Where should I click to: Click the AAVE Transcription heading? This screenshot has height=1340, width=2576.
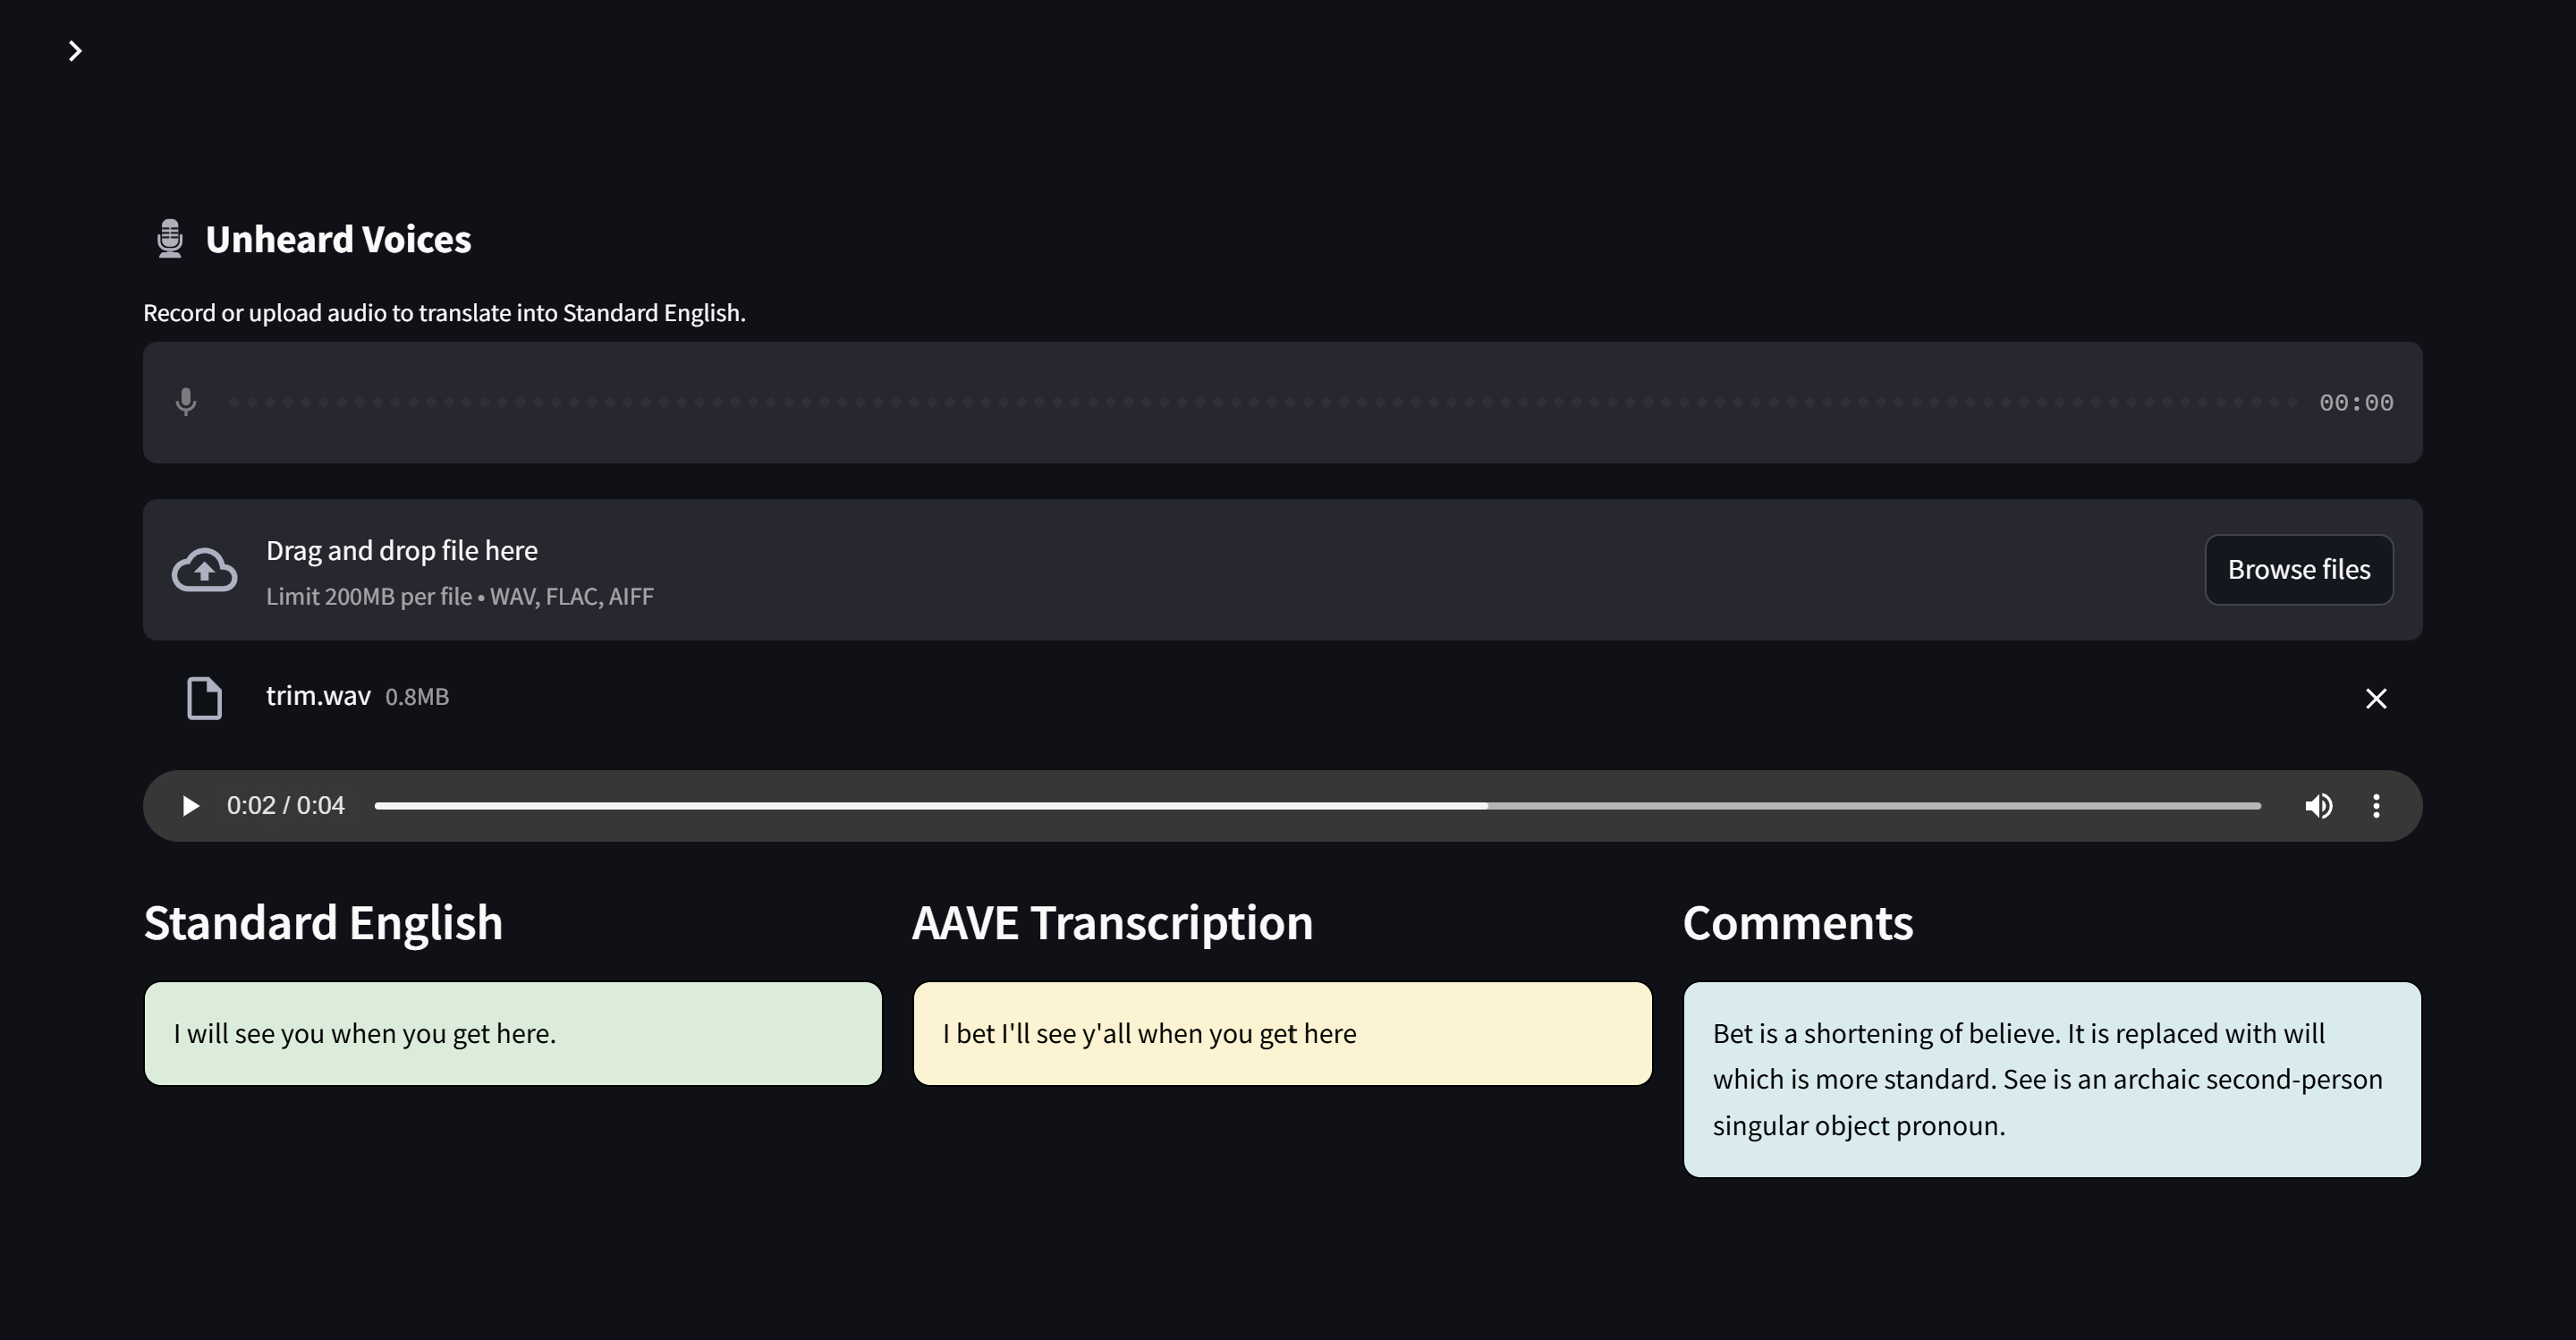[x=1112, y=922]
